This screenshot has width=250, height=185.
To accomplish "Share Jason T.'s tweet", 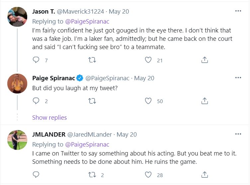I will pos(205,60).
